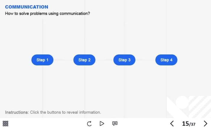This screenshot has height=129, width=211.
Task: Click the Step 1 button
Action: 42,60
